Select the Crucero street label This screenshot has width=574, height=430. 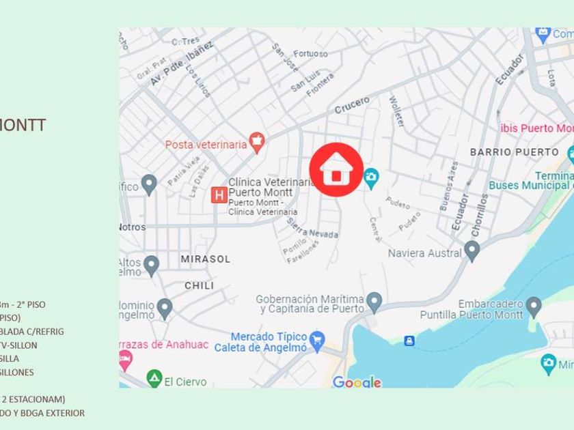(x=352, y=105)
